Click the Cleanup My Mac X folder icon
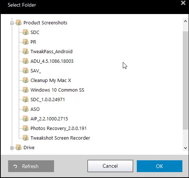The height and width of the screenshot is (178, 189). click(x=26, y=80)
